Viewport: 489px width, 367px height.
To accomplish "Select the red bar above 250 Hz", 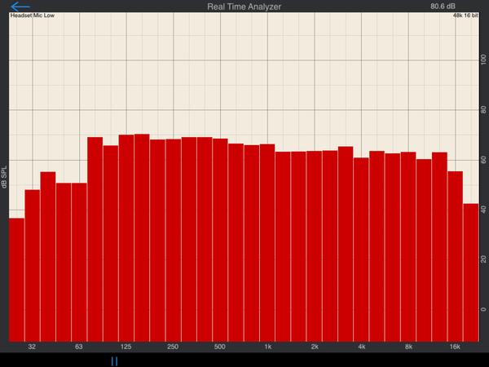I will click(x=174, y=241).
